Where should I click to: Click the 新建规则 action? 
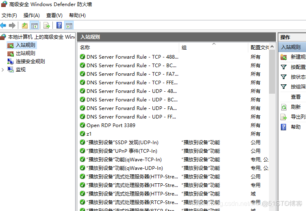coord(298,57)
